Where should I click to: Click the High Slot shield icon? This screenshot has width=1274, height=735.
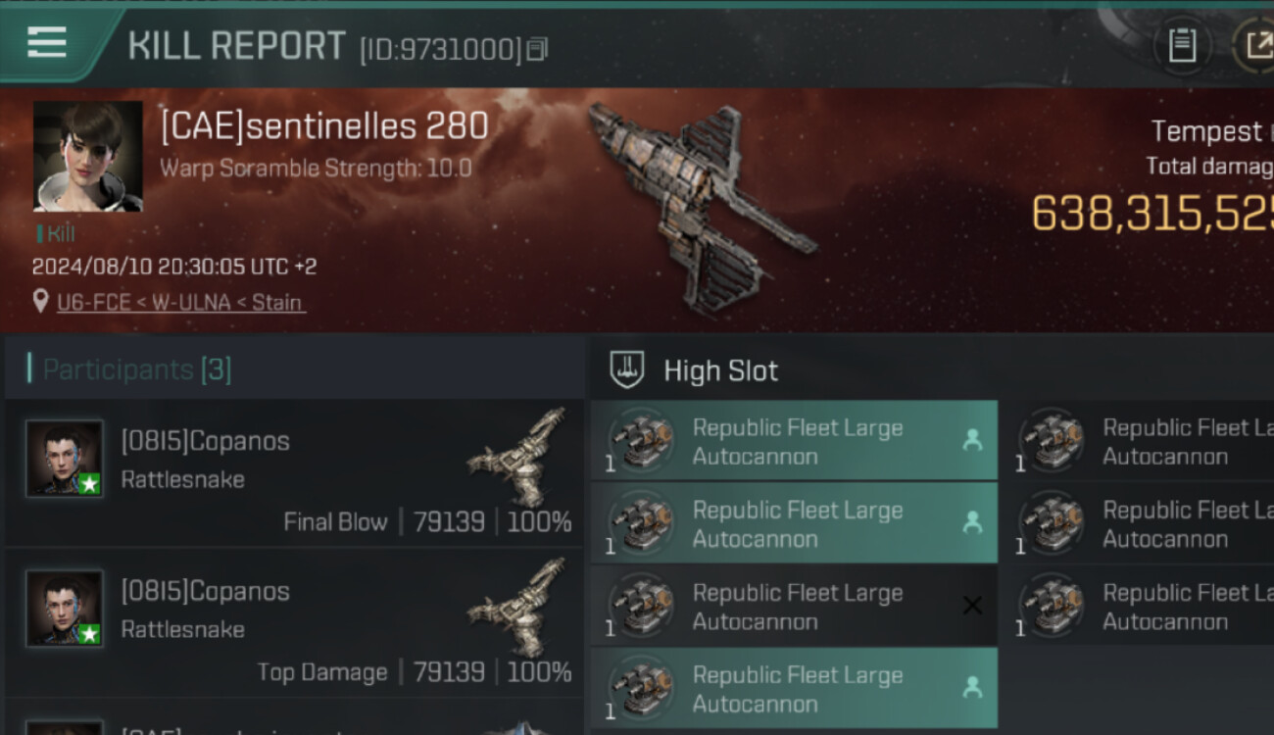point(626,370)
